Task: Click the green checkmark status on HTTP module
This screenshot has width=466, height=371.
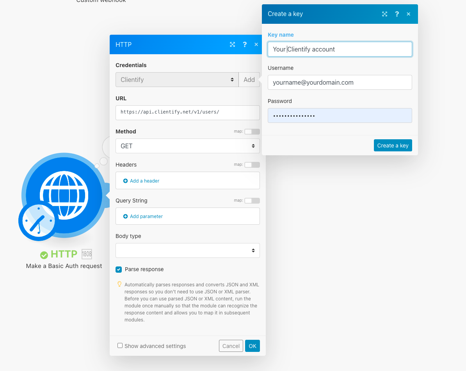Action: 44,255
